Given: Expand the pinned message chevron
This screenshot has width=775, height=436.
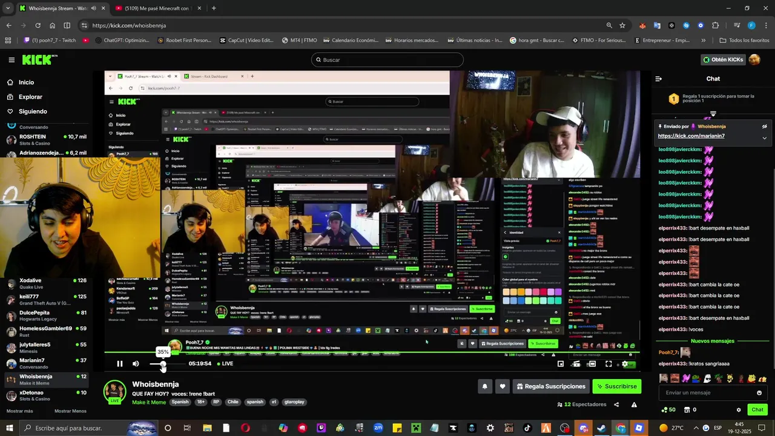Looking at the screenshot, I should [x=764, y=137].
